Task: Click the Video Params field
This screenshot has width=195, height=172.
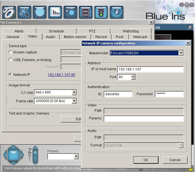Action: click(144, 119)
